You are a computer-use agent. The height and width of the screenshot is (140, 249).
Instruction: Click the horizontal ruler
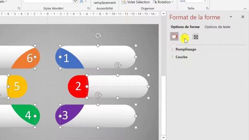coord(79,14)
